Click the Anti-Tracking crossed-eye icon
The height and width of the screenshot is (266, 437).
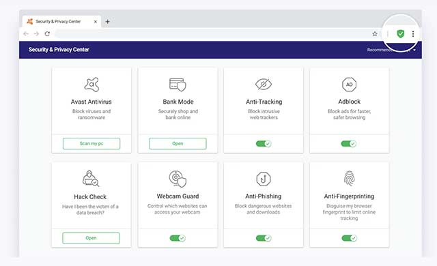point(264,84)
